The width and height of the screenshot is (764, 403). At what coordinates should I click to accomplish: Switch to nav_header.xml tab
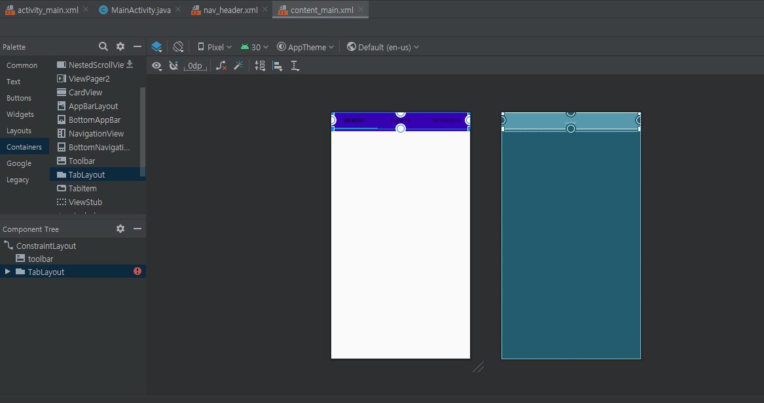pos(225,10)
